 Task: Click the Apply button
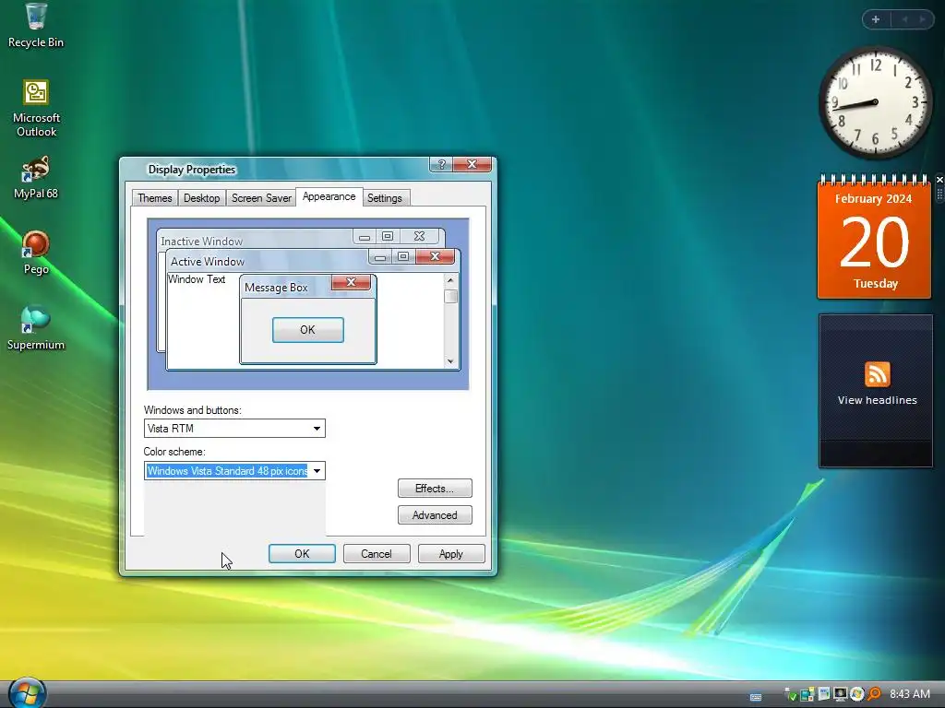(x=451, y=554)
